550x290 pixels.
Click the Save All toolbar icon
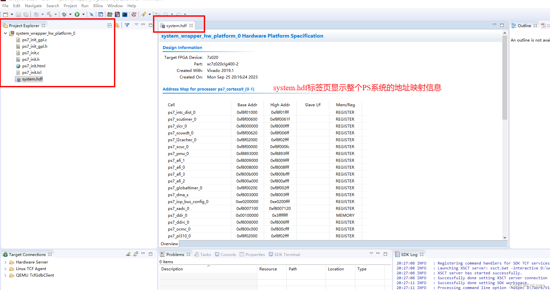pos(26,14)
